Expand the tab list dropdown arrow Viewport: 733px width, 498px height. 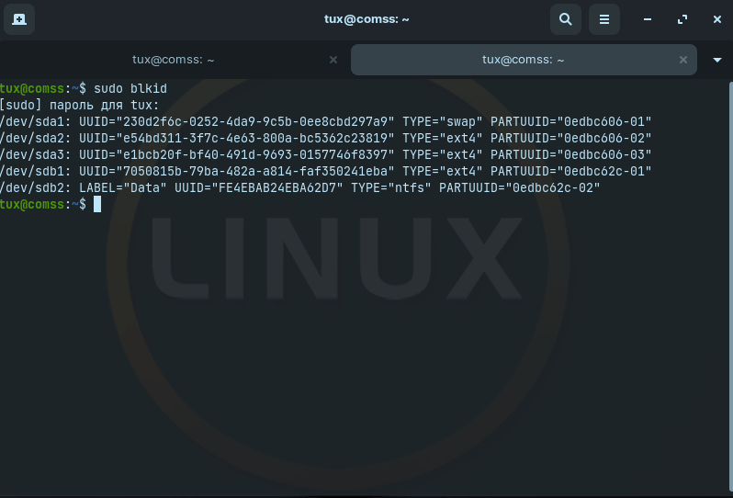pyautogui.click(x=717, y=60)
